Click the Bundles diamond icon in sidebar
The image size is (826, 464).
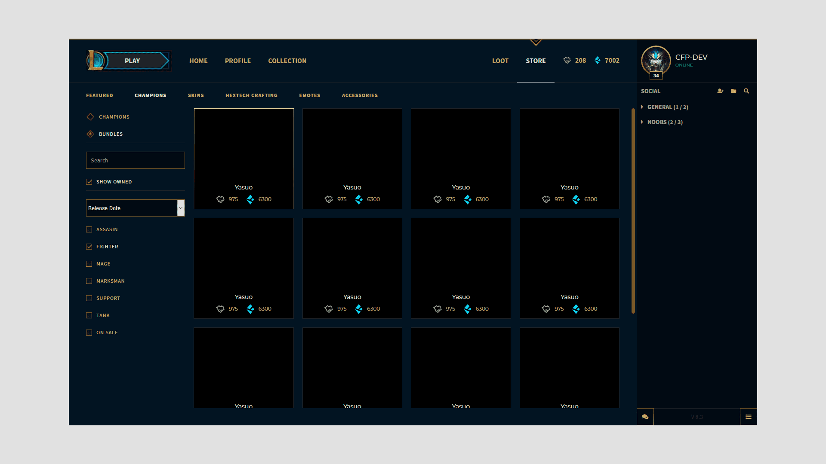coord(90,134)
